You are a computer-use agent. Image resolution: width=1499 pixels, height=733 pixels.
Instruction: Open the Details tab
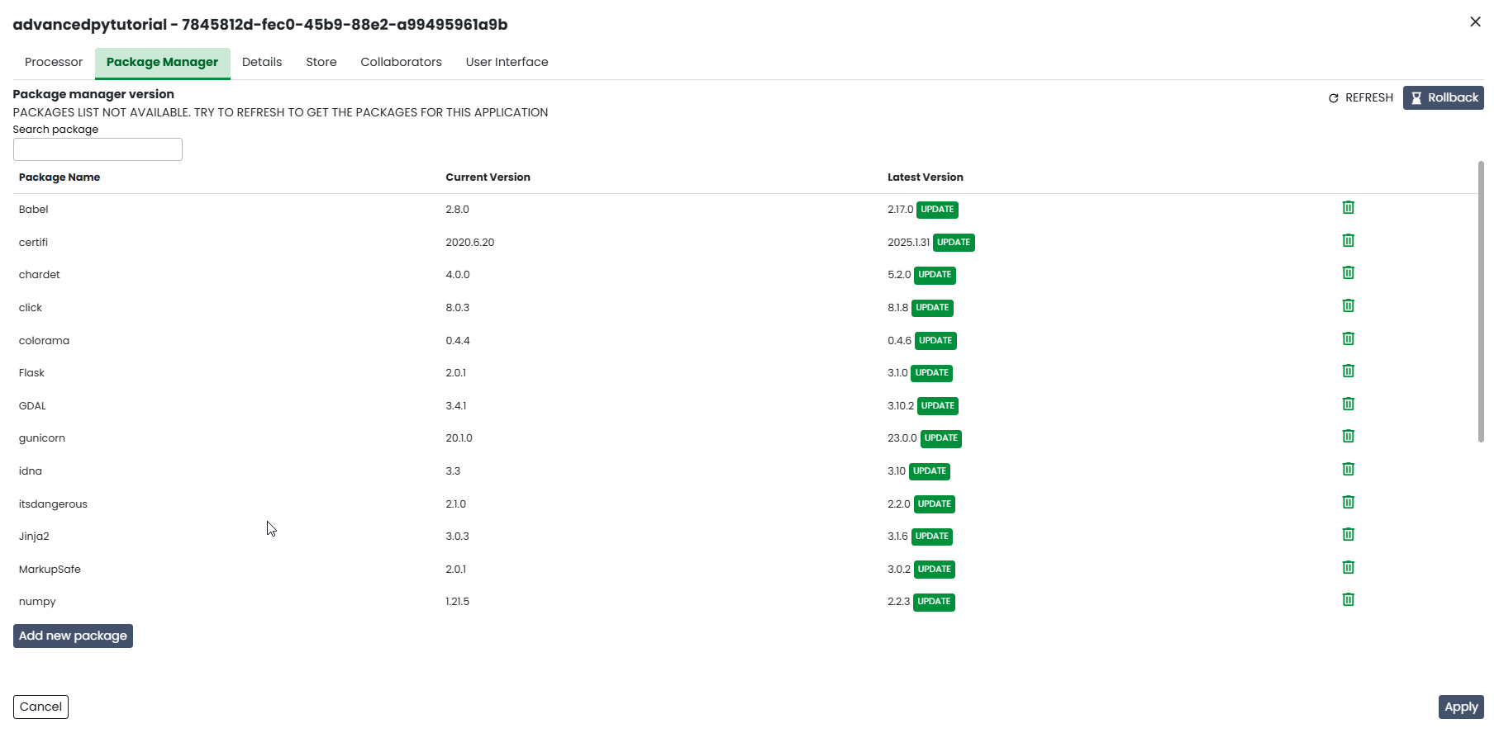tap(262, 62)
